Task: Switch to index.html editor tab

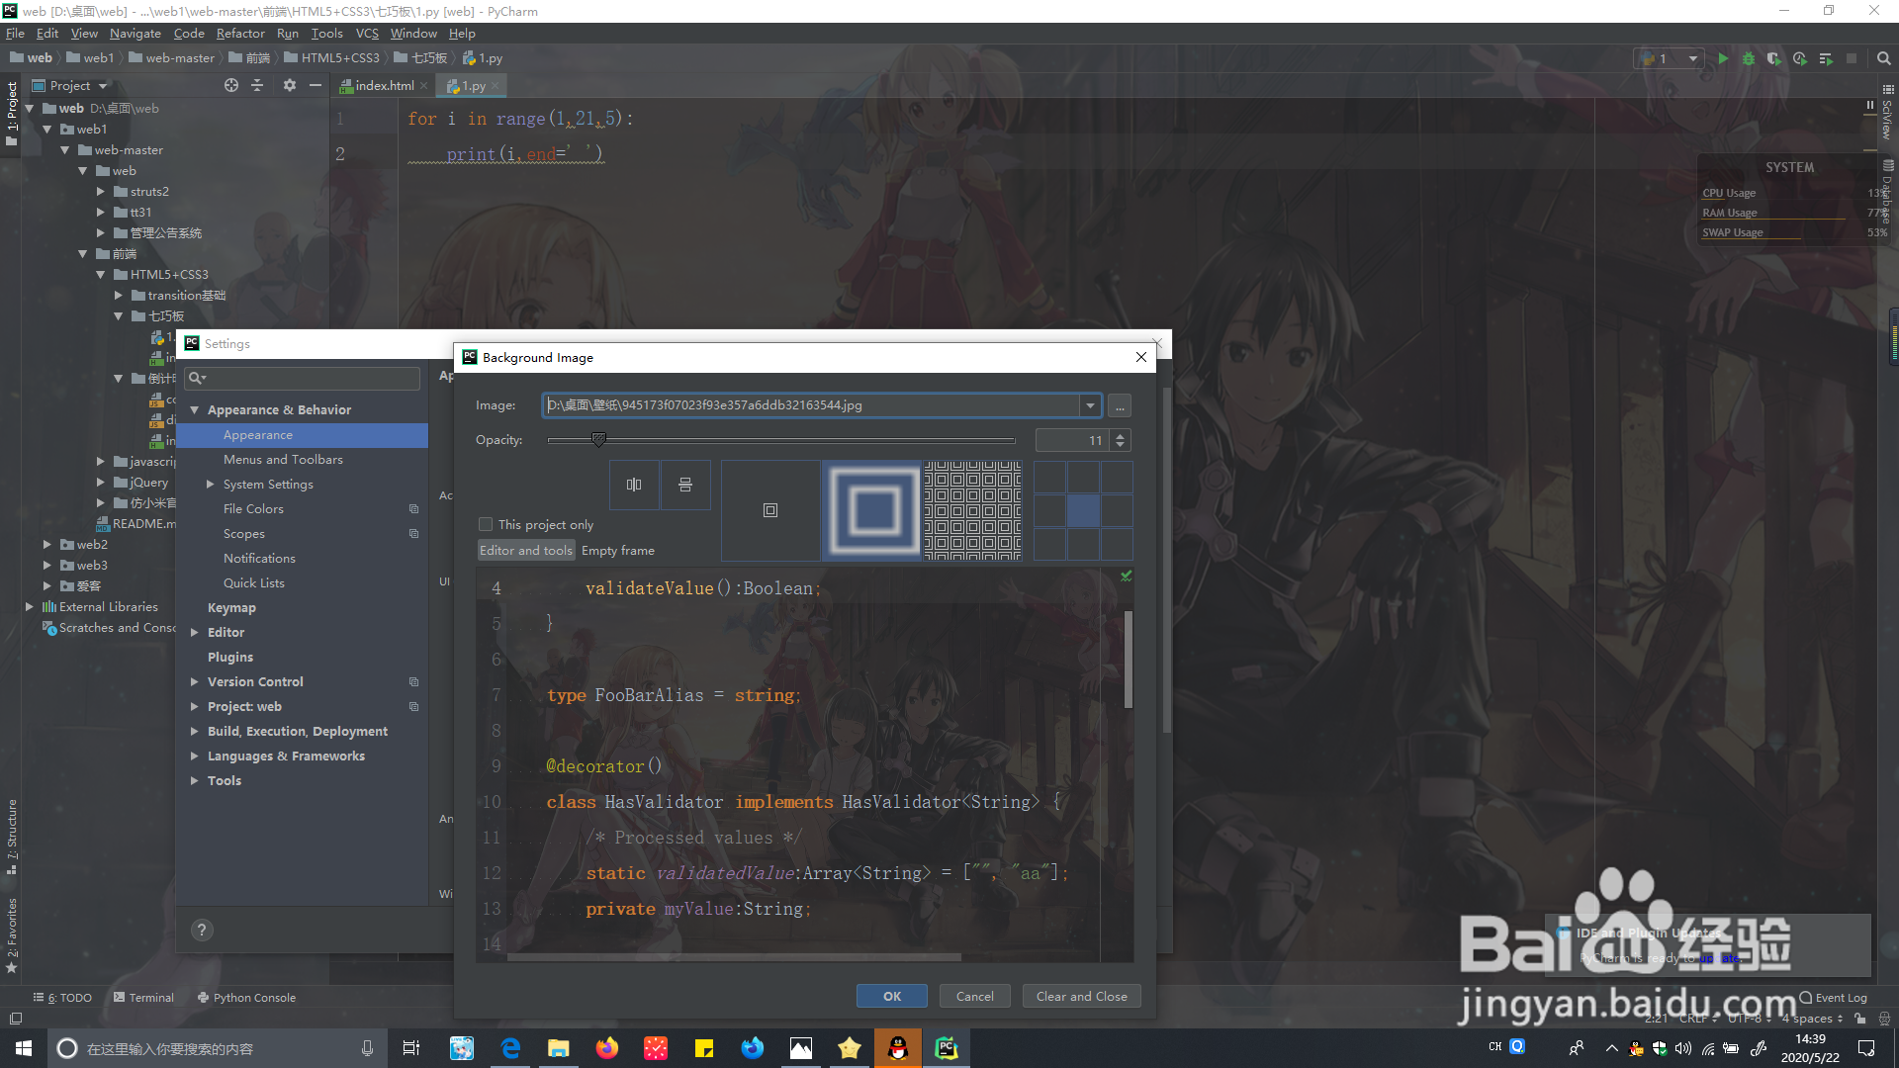Action: point(384,86)
